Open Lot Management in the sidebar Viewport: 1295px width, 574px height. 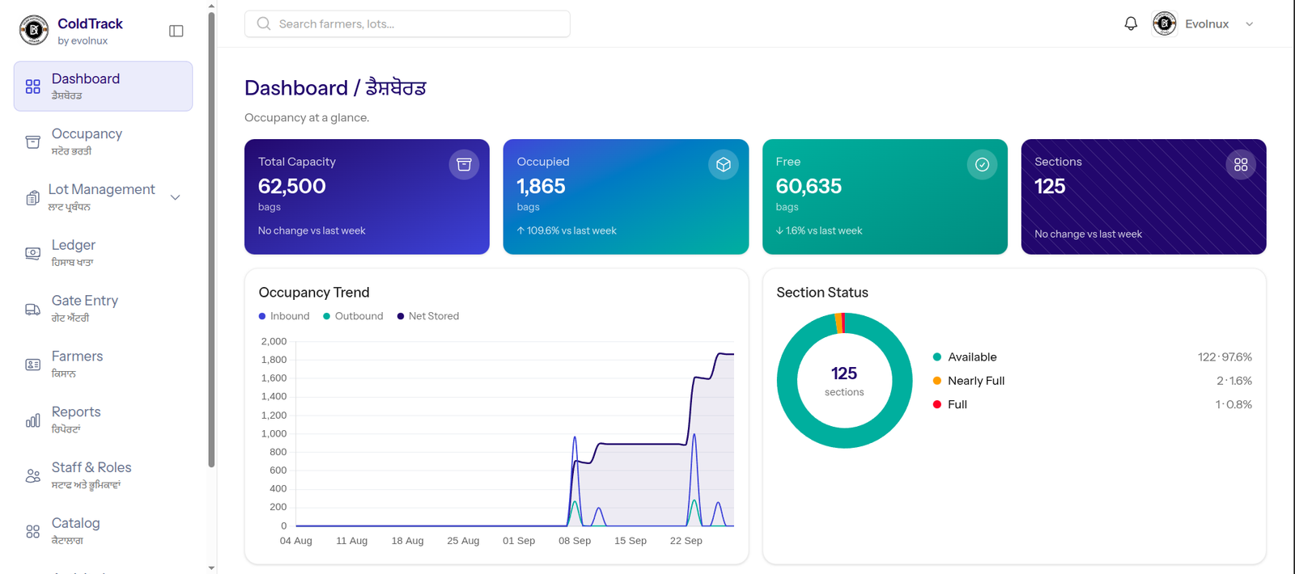103,197
